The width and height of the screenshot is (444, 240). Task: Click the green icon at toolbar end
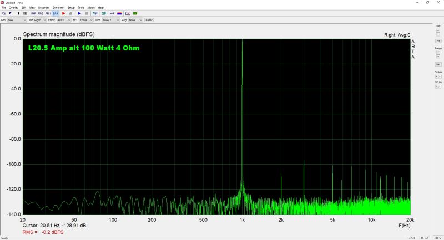[x=135, y=13]
